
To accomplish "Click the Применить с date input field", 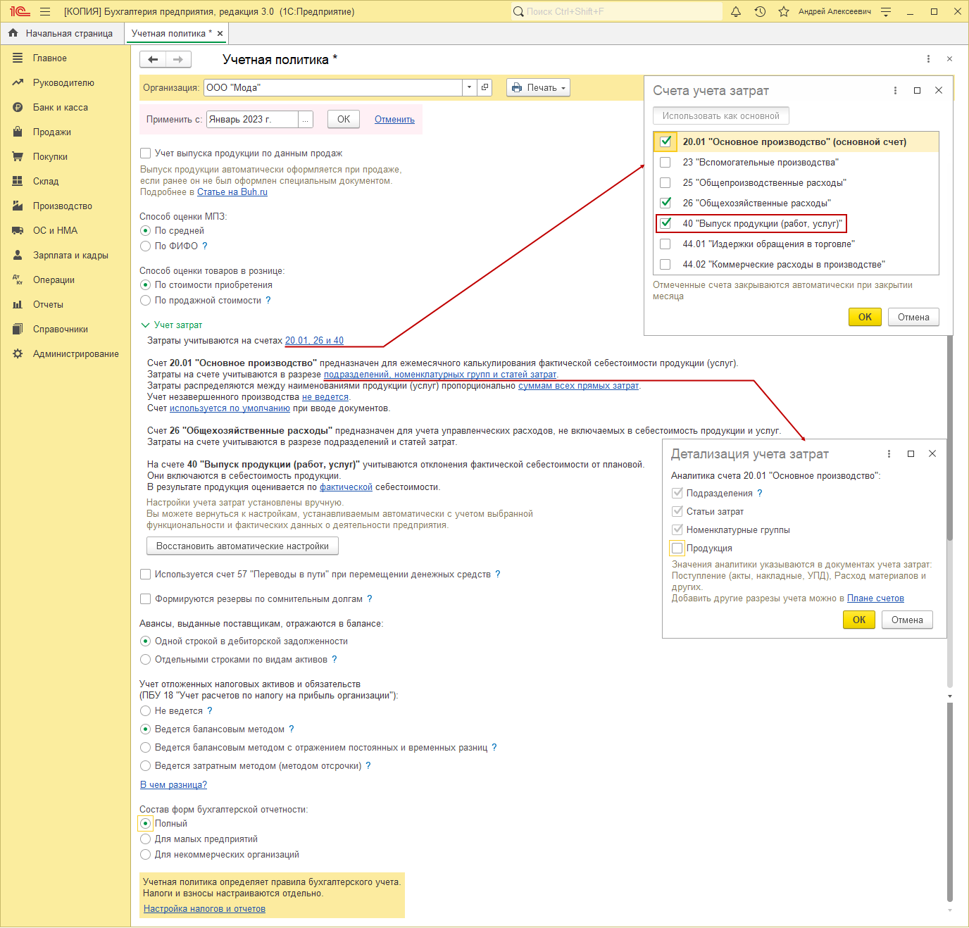I will pos(252,120).
